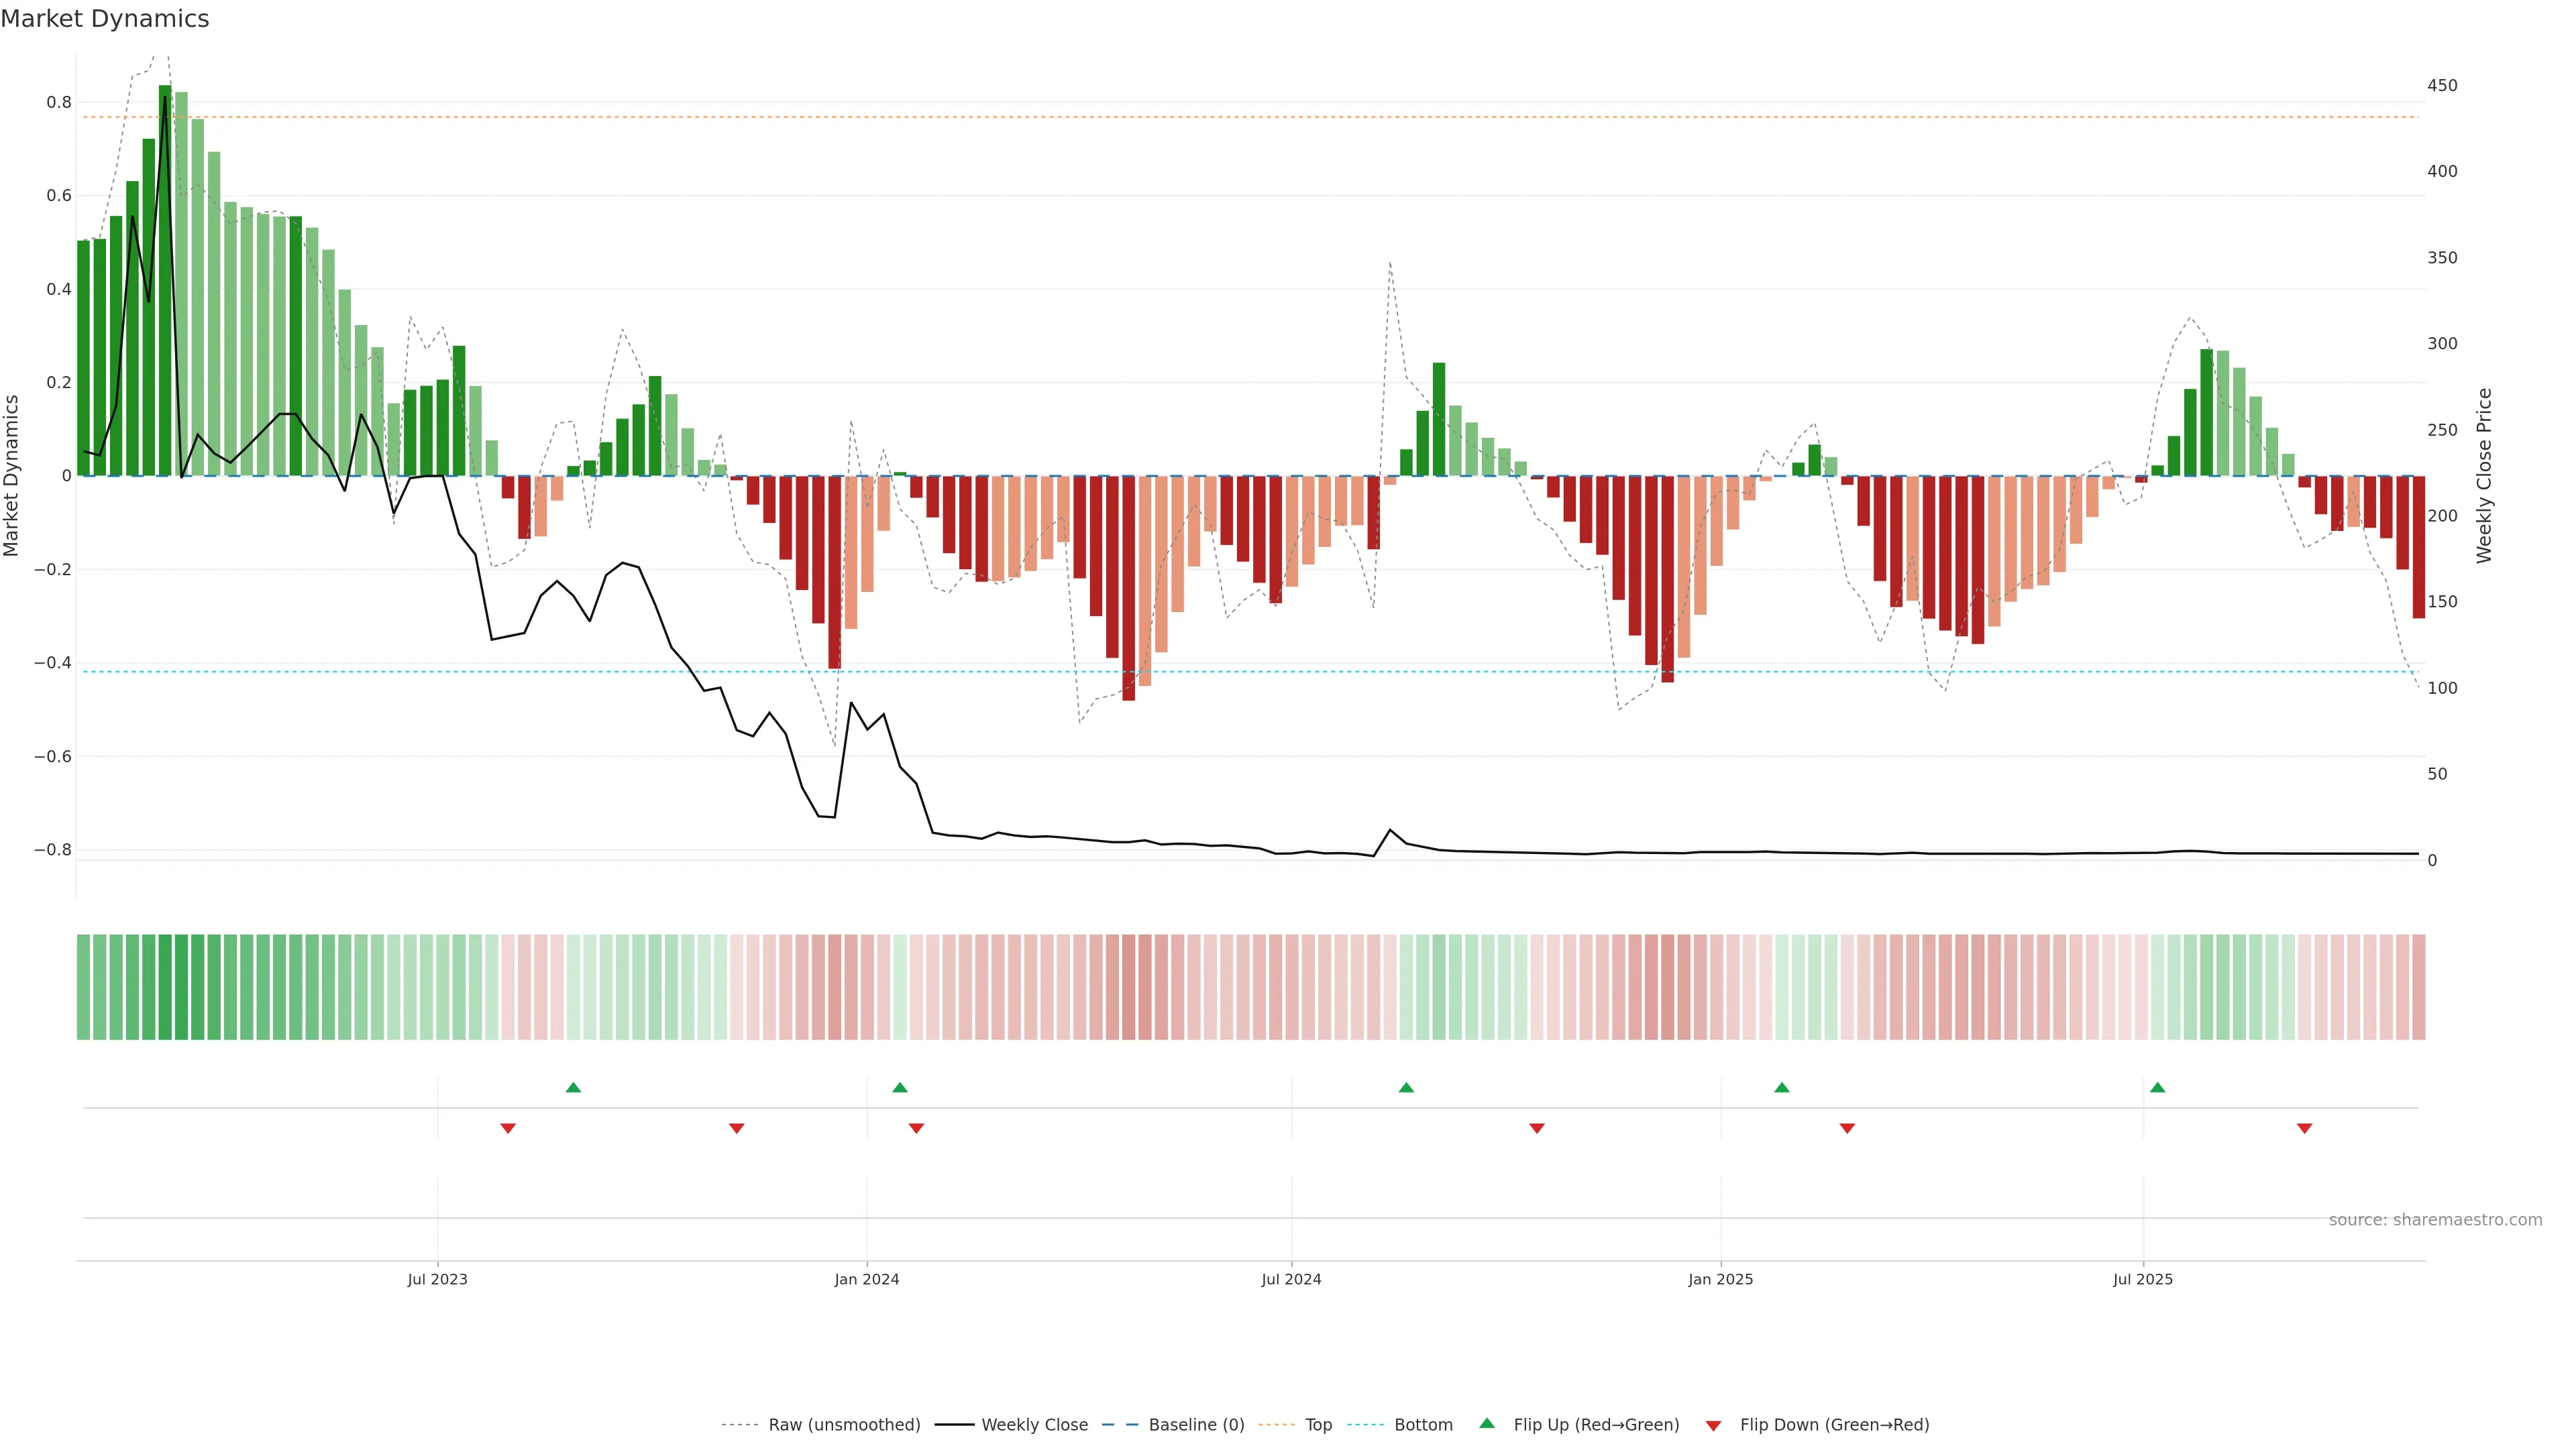This screenshot has width=2576, height=1448.
Task: Click the Flip Up triangle just after Jul 2025
Action: (x=2157, y=1087)
